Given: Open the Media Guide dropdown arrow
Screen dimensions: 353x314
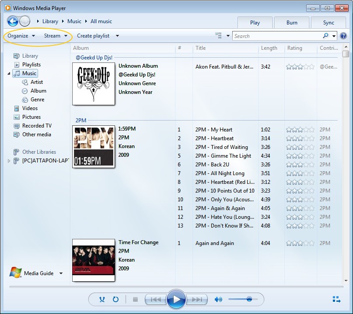Looking at the screenshot, I should tap(61, 273).
